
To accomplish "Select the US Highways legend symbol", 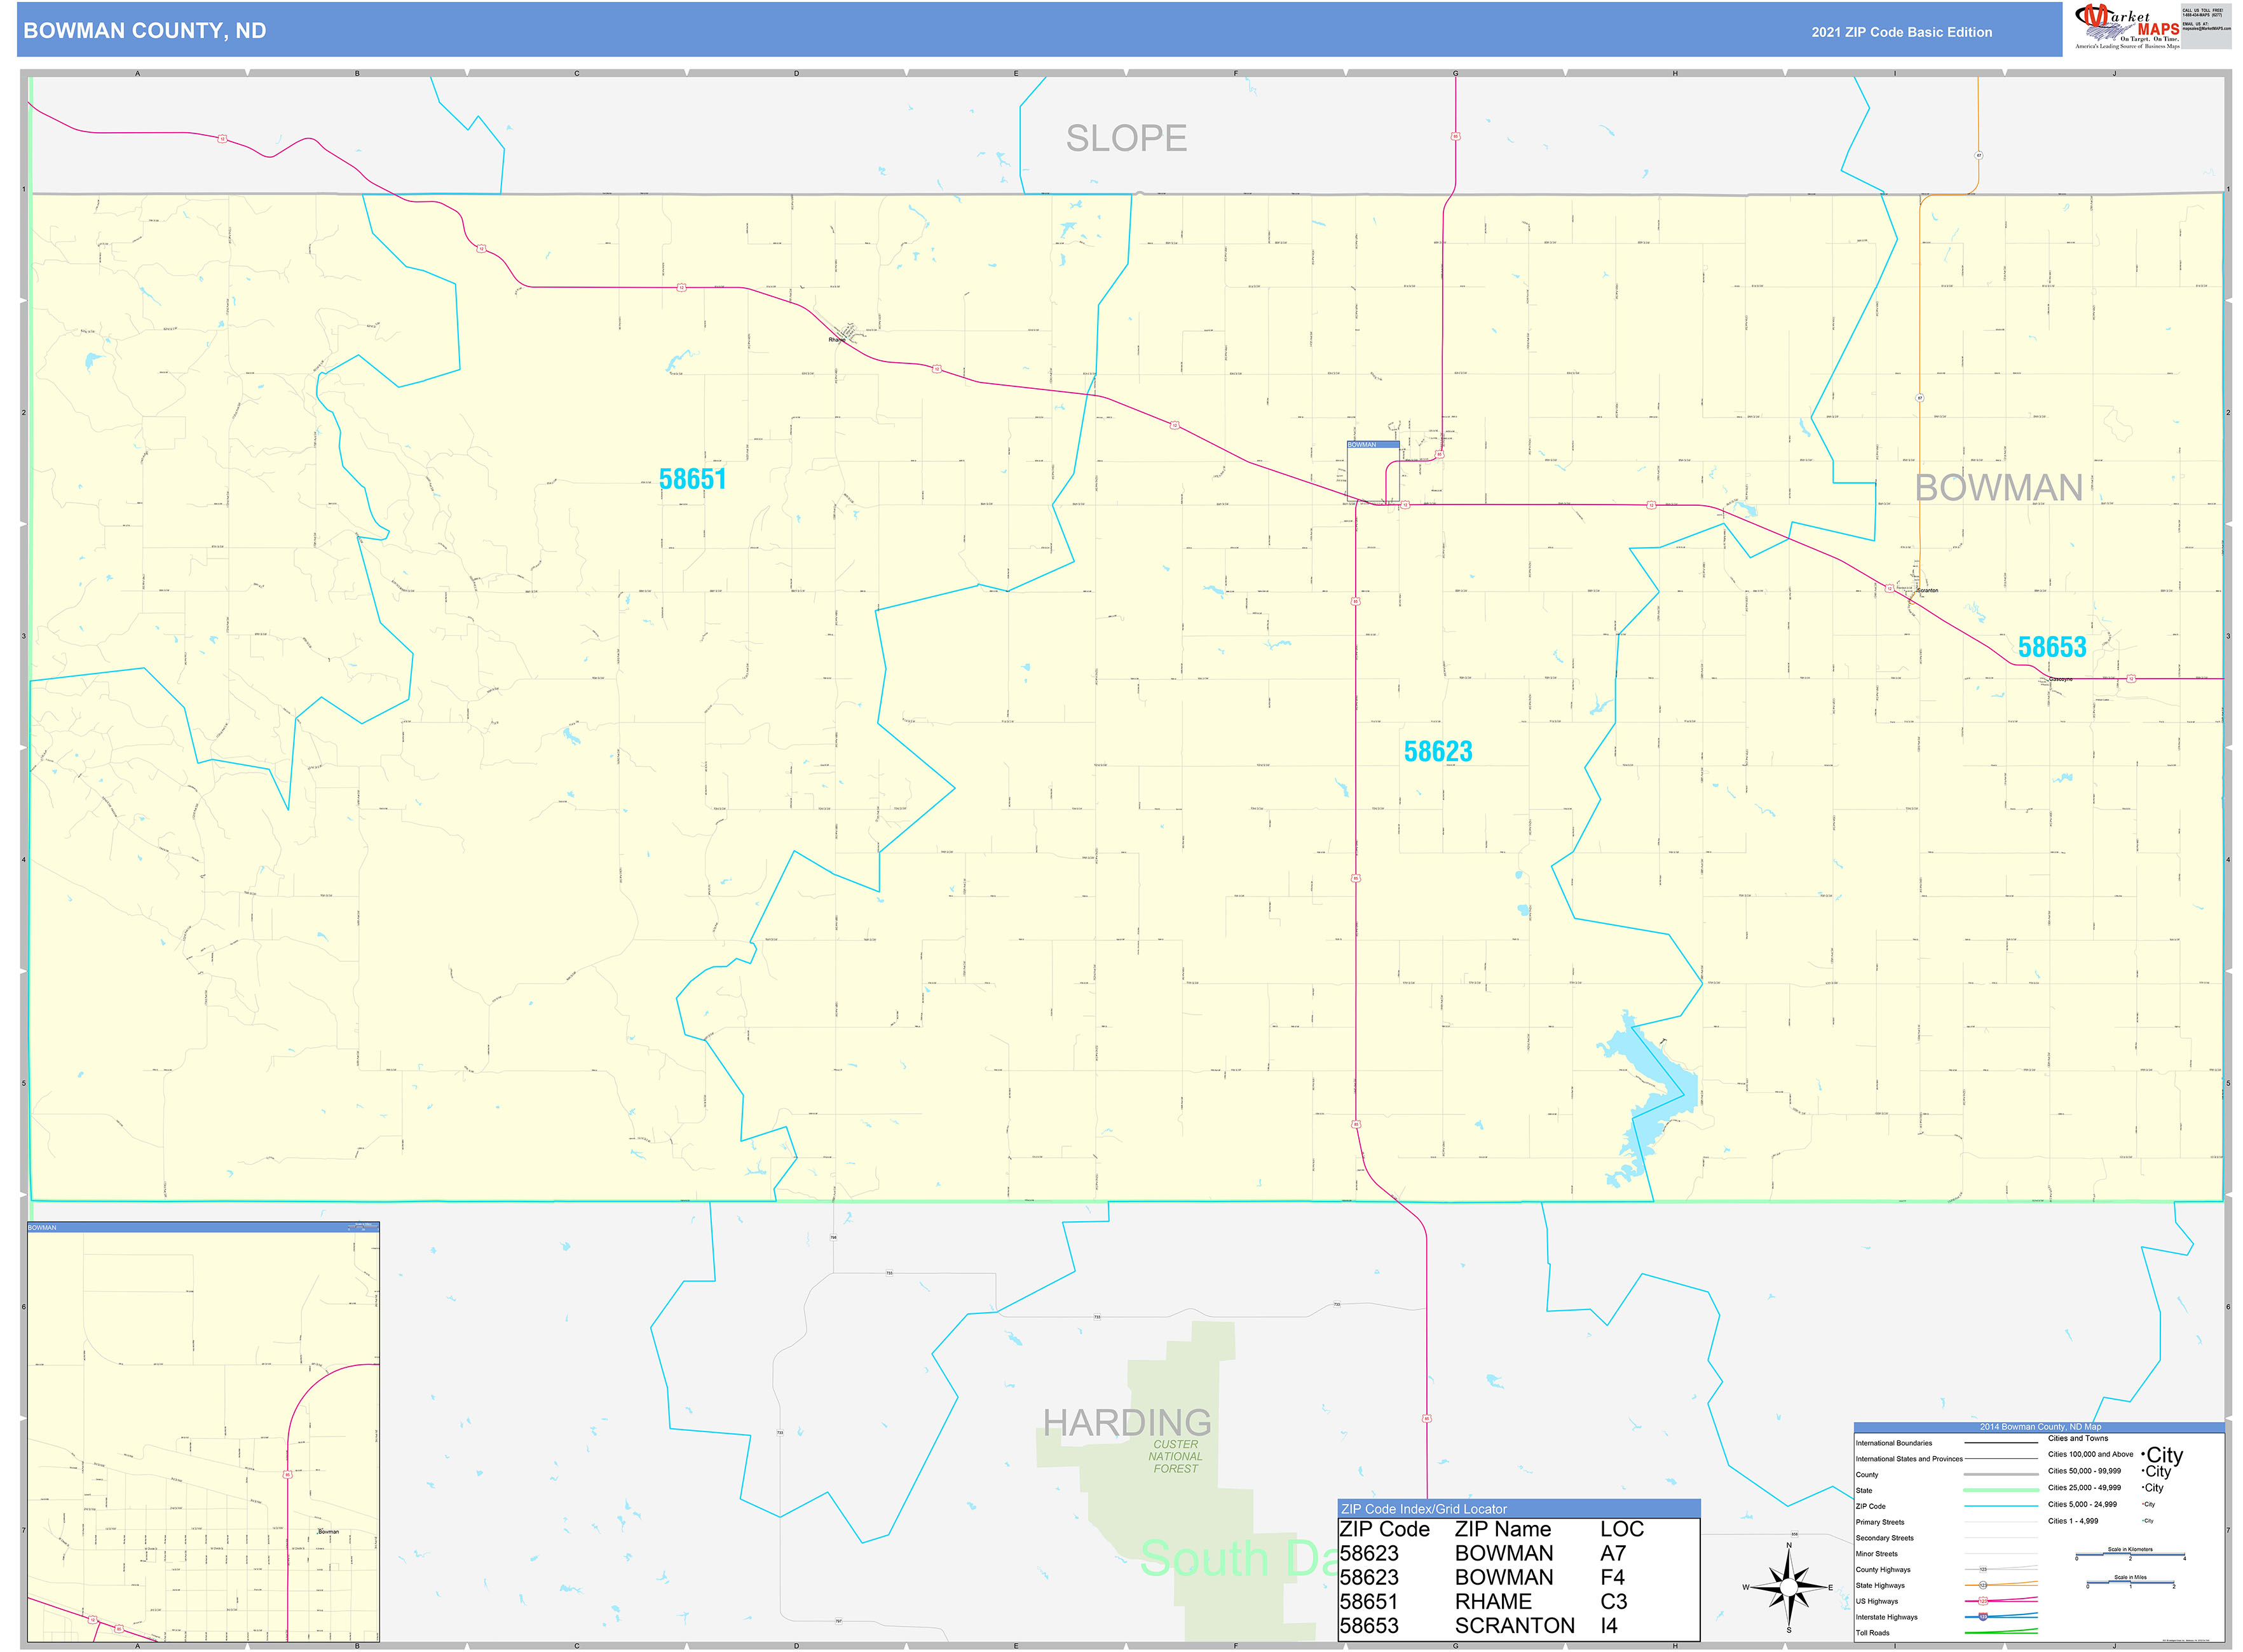I will coord(1983,1601).
